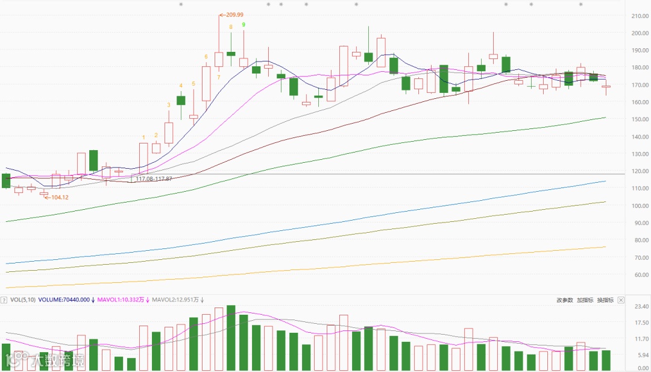Click sequence number 4 above the candle
Viewport: 651px width, 372px height.
point(181,86)
